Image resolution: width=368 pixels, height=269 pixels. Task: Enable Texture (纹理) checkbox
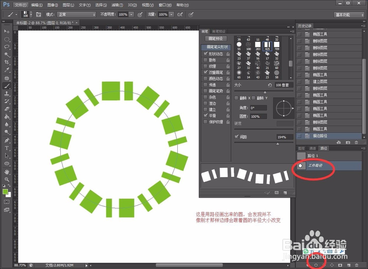pos(205,66)
